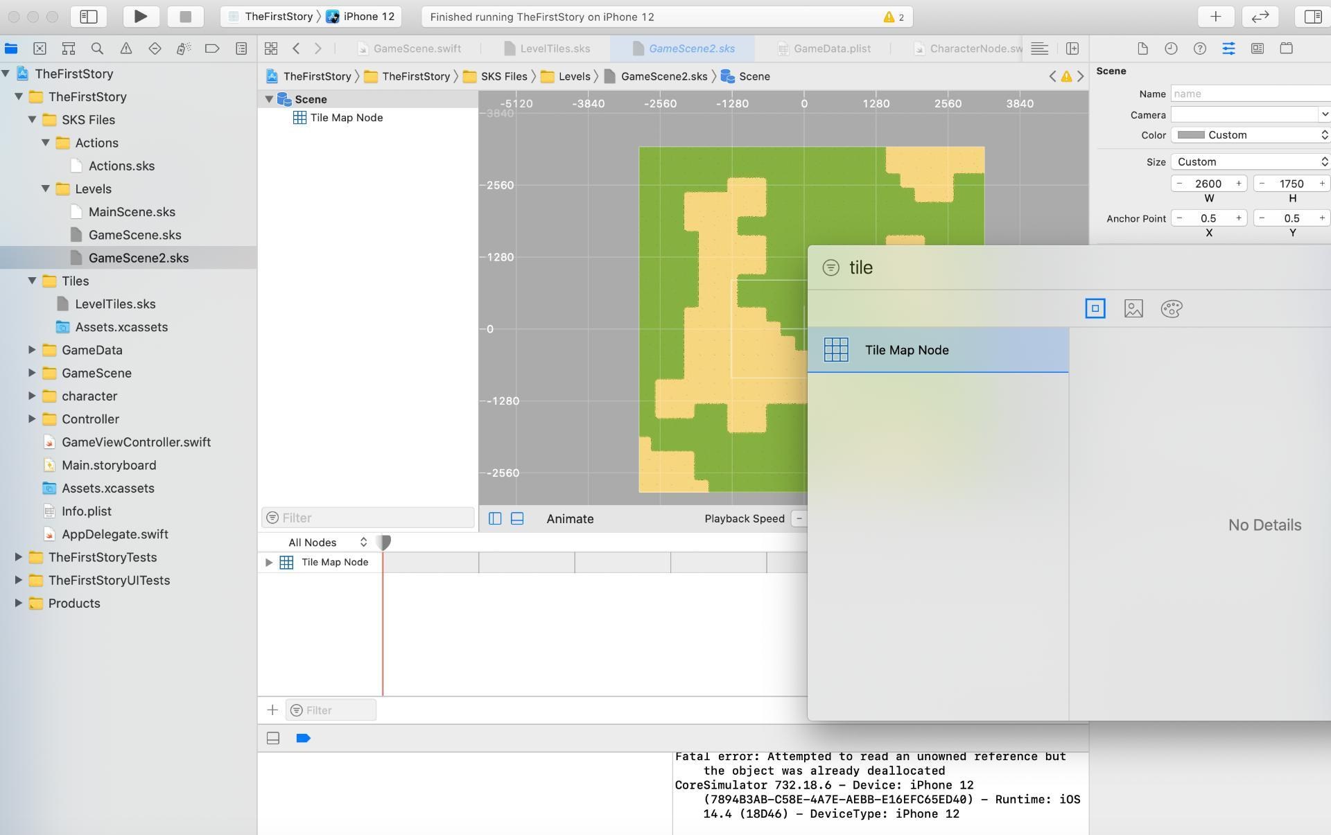The image size is (1331, 835).
Task: Toggle the scene outline panel button
Action: click(x=495, y=518)
